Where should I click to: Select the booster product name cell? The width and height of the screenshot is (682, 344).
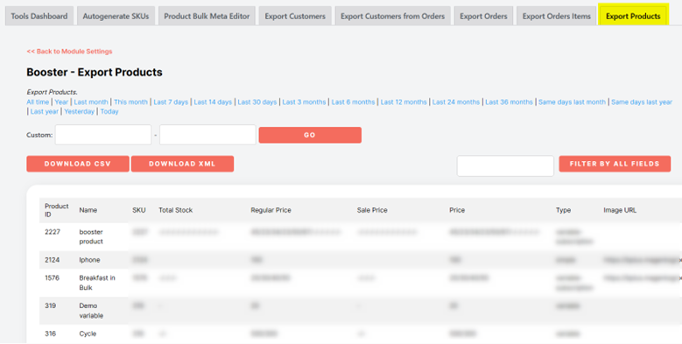(x=91, y=236)
